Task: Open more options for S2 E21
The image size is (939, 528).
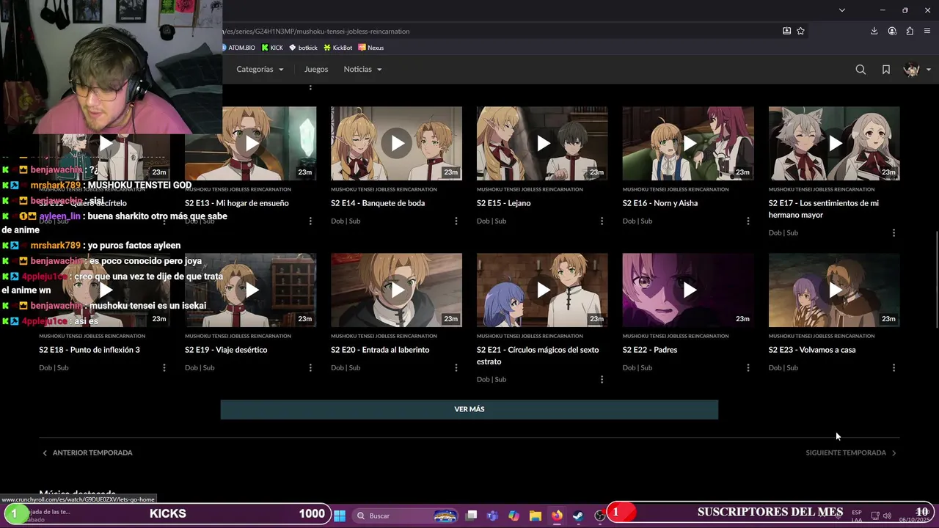Action: [x=602, y=379]
